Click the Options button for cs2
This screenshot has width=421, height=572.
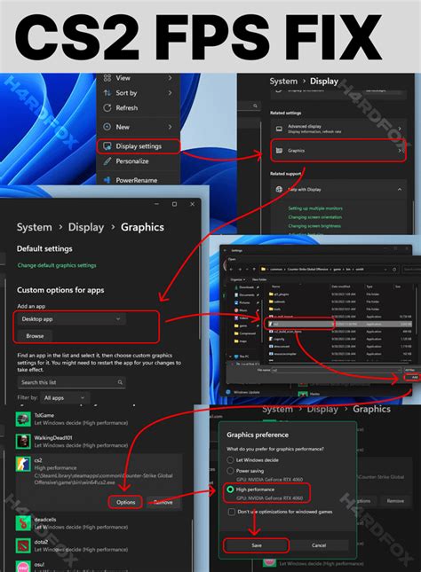[x=126, y=502]
